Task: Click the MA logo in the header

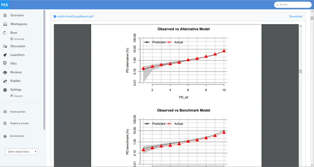Action: point(5,5)
